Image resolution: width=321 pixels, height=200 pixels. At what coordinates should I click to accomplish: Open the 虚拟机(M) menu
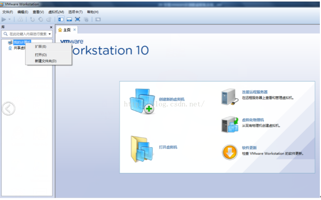(56, 12)
